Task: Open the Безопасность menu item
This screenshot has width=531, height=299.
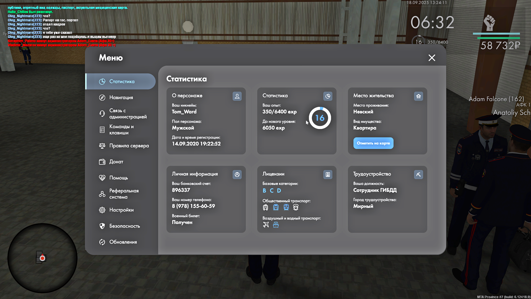Action: (x=124, y=226)
